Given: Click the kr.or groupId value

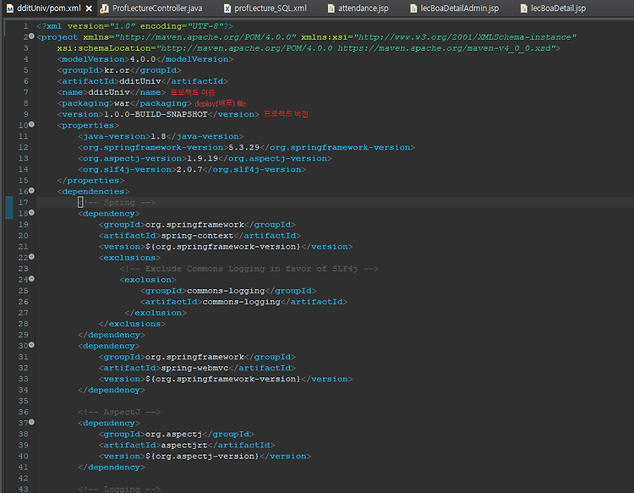Looking at the screenshot, I should [x=117, y=70].
